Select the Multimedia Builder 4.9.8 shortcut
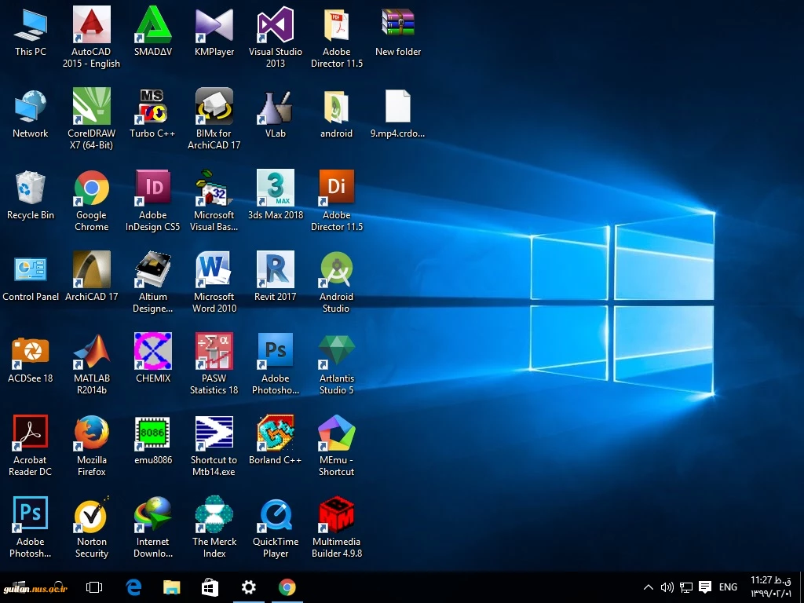Image resolution: width=804 pixels, height=603 pixels. 336,526
